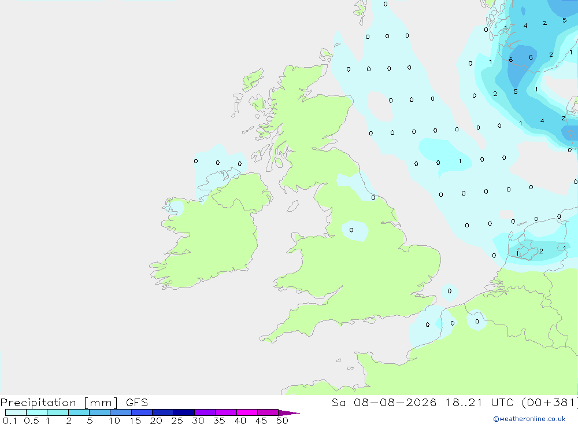Pick the 10–15 mm legend swatch
The height and width of the screenshot is (424, 578).
click(121, 412)
